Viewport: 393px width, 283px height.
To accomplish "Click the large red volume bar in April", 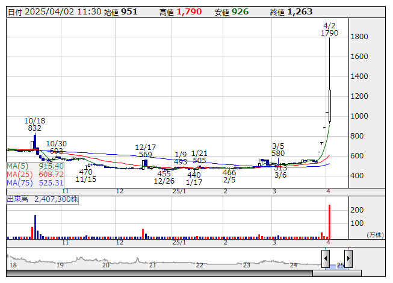I will point(329,222).
